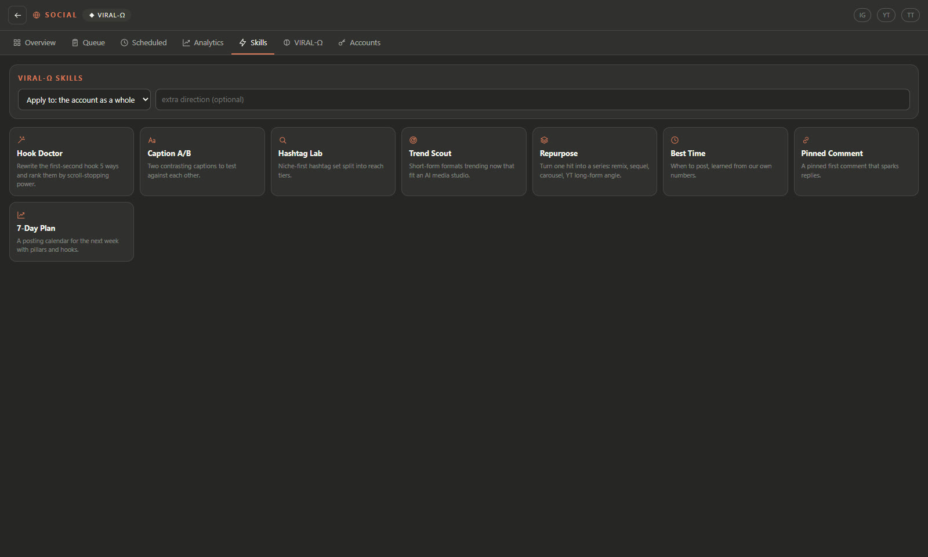Open the YT account badge
This screenshot has width=928, height=557.
[x=886, y=15]
